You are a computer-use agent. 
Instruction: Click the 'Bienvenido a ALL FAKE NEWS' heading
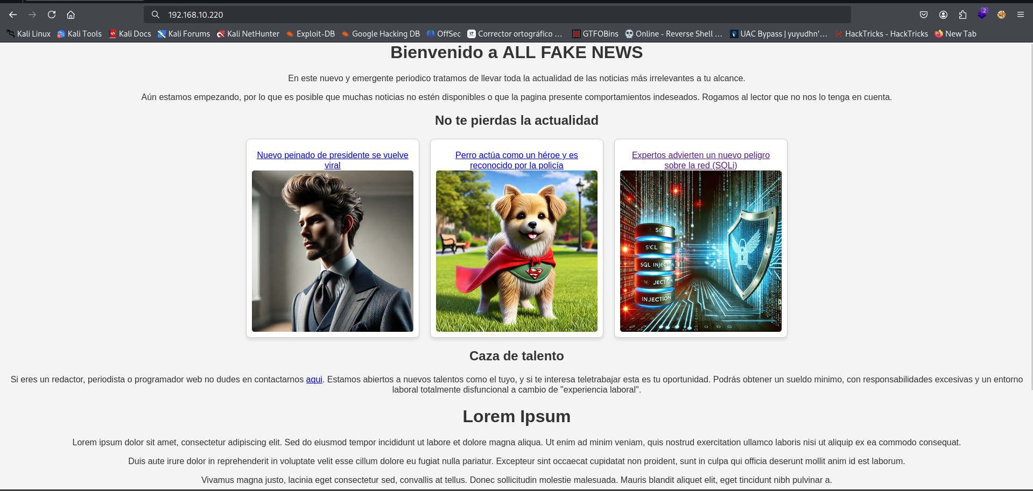(x=517, y=52)
